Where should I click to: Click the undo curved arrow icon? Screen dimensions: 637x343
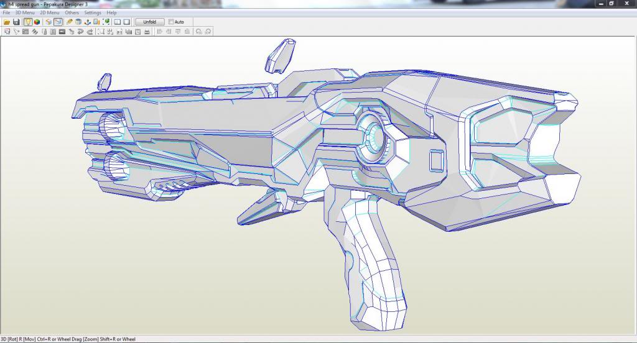pyautogui.click(x=81, y=31)
